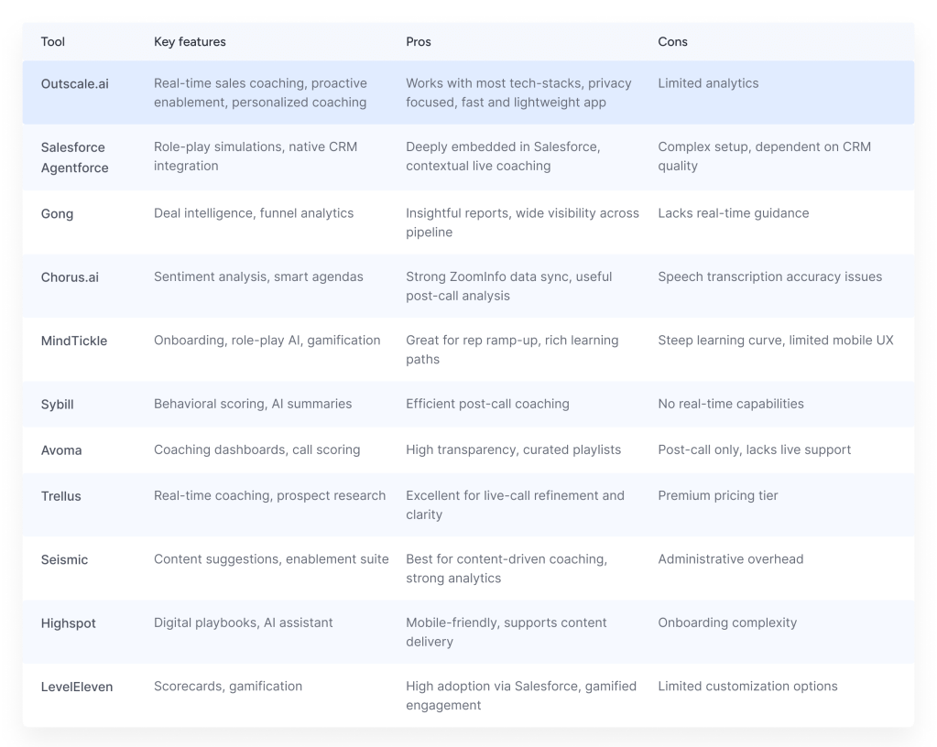Select the Trellus tool name

point(61,496)
